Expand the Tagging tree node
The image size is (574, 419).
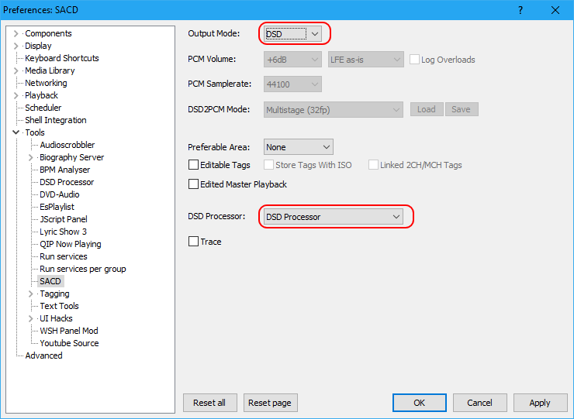click(31, 294)
